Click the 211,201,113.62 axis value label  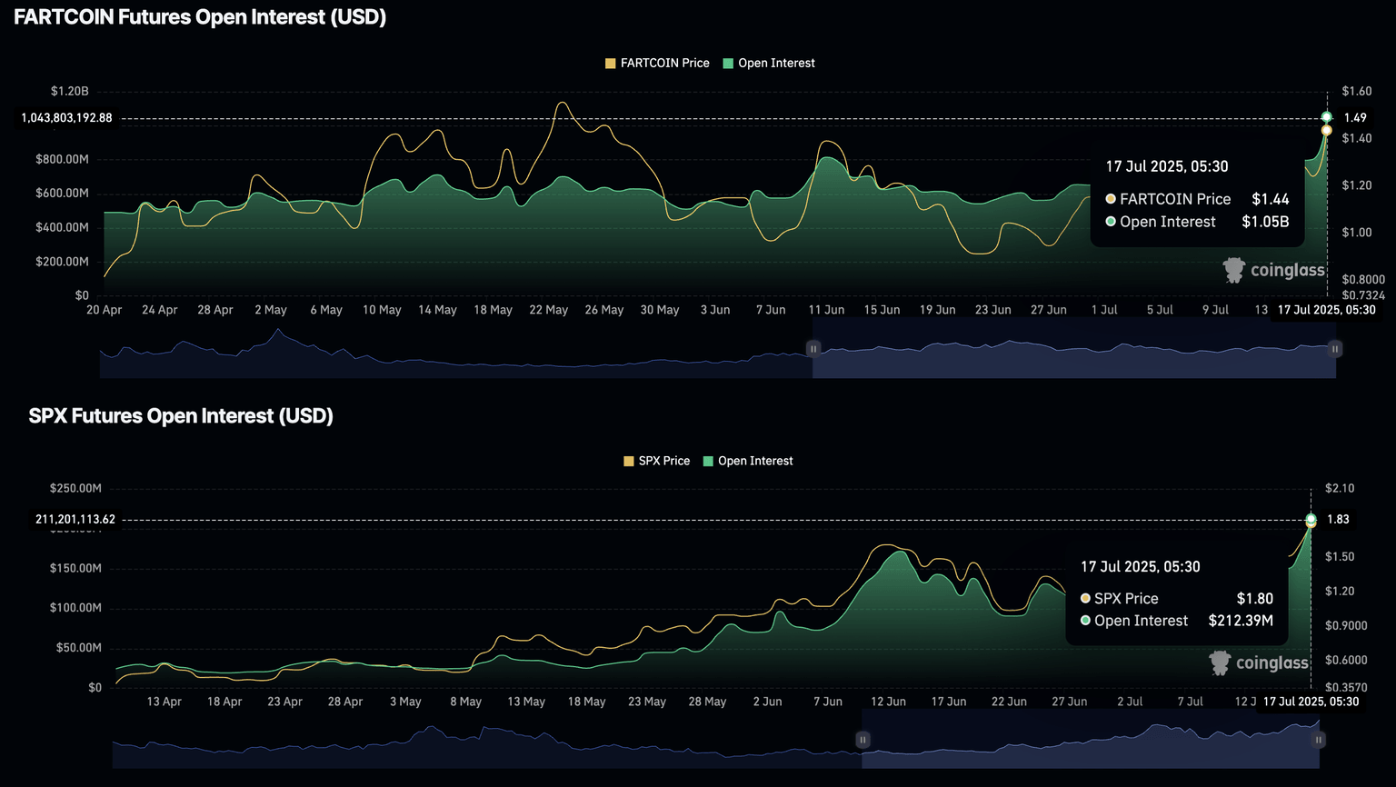[x=75, y=520]
